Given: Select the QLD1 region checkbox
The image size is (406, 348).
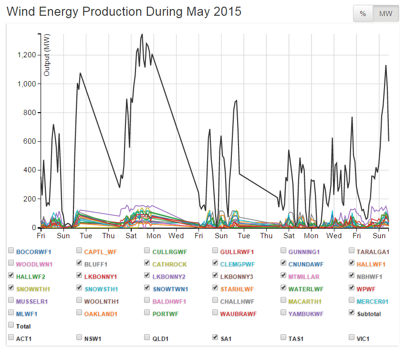Looking at the screenshot, I should [x=147, y=337].
